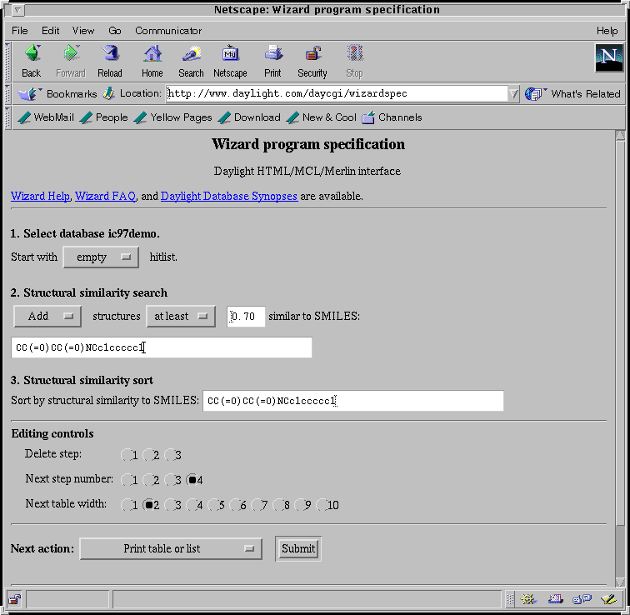This screenshot has height=615, width=630.
Task: Click the similarity threshold 0.70 field
Action: click(x=247, y=317)
